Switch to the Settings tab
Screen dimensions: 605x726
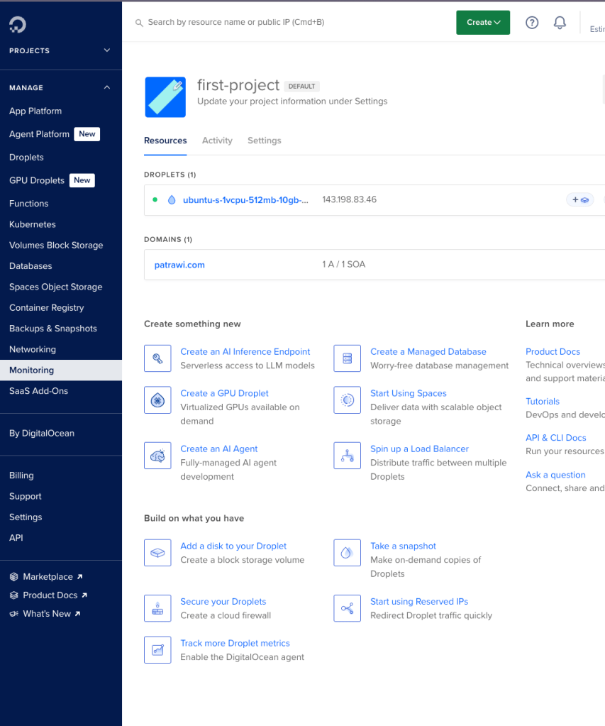264,141
